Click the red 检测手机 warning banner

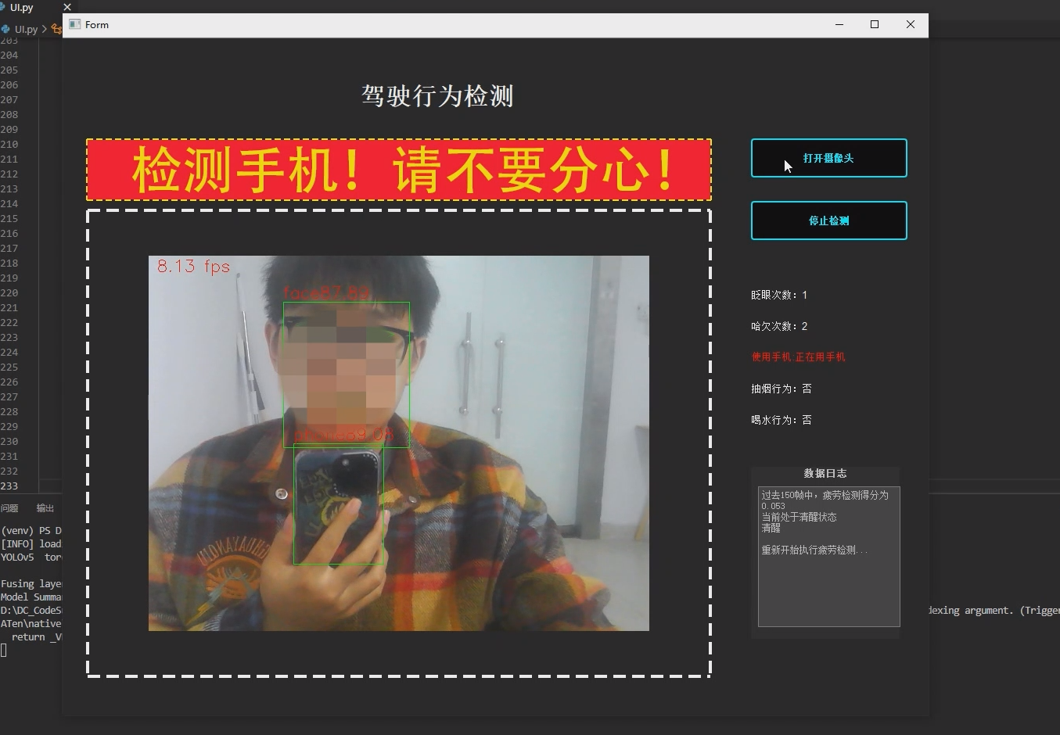399,168
